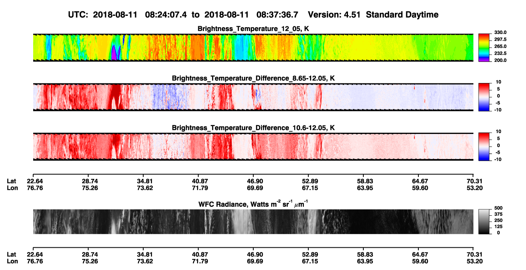Click the grayscale colorbar for WFC Radiance
The image size is (526, 270).
pos(484,222)
